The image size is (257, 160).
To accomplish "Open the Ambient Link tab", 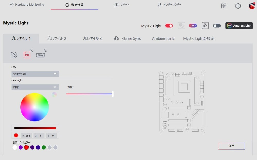I will 163,39.
